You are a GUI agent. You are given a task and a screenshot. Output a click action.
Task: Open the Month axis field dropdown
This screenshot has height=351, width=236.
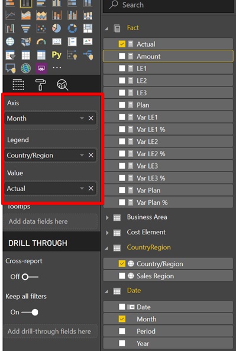(82, 118)
